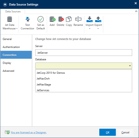This screenshot has height=138, width=139.
Task: Confirm settings with the OK button
Action: tap(107, 132)
